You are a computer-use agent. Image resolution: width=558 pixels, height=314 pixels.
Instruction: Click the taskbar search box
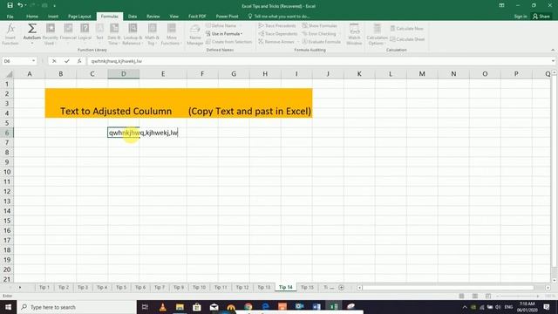pyautogui.click(x=77, y=307)
